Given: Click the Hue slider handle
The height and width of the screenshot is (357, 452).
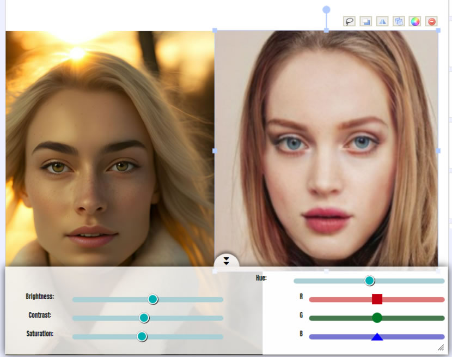Looking at the screenshot, I should [369, 281].
